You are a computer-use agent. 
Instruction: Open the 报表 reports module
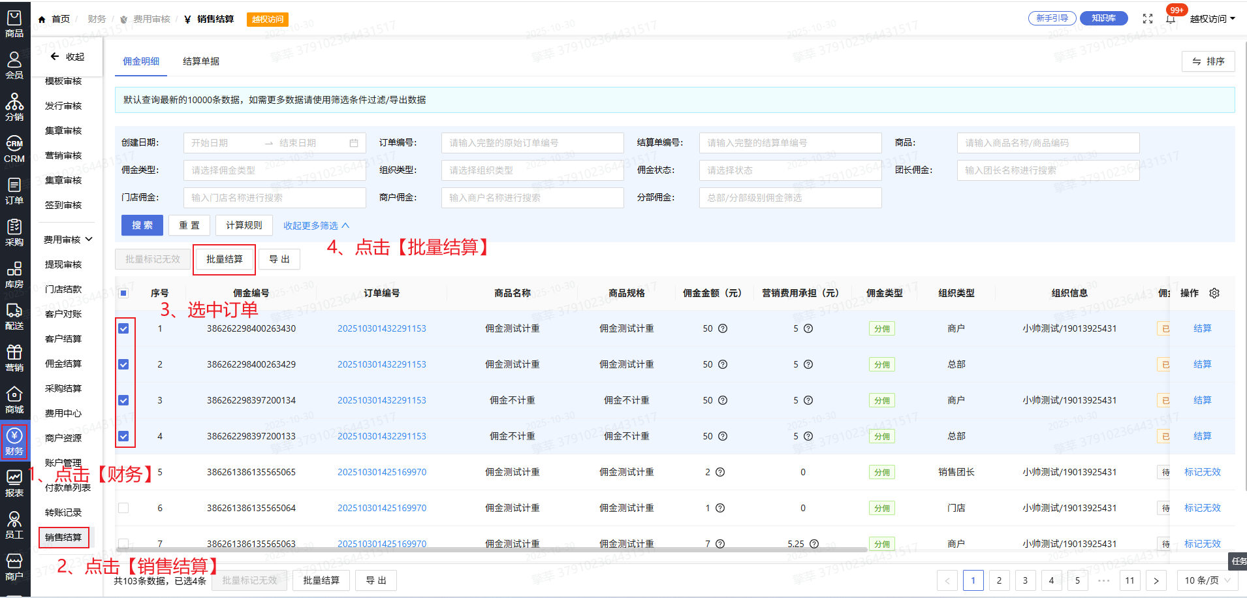14,484
